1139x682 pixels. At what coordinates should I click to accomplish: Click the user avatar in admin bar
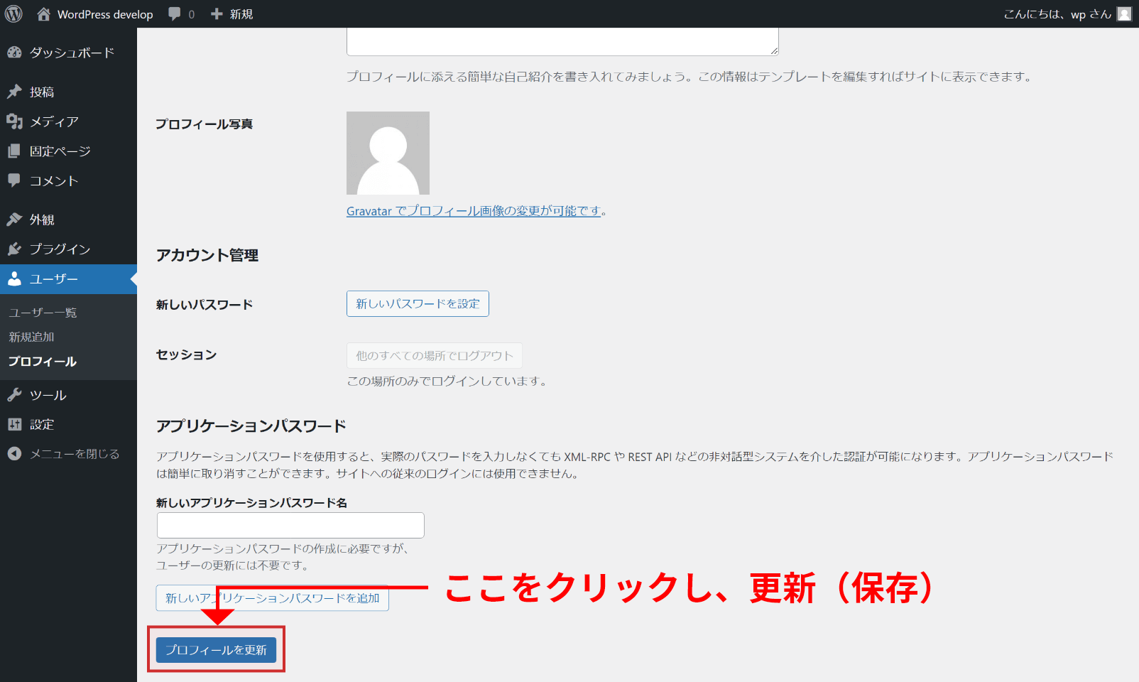click(x=1124, y=13)
